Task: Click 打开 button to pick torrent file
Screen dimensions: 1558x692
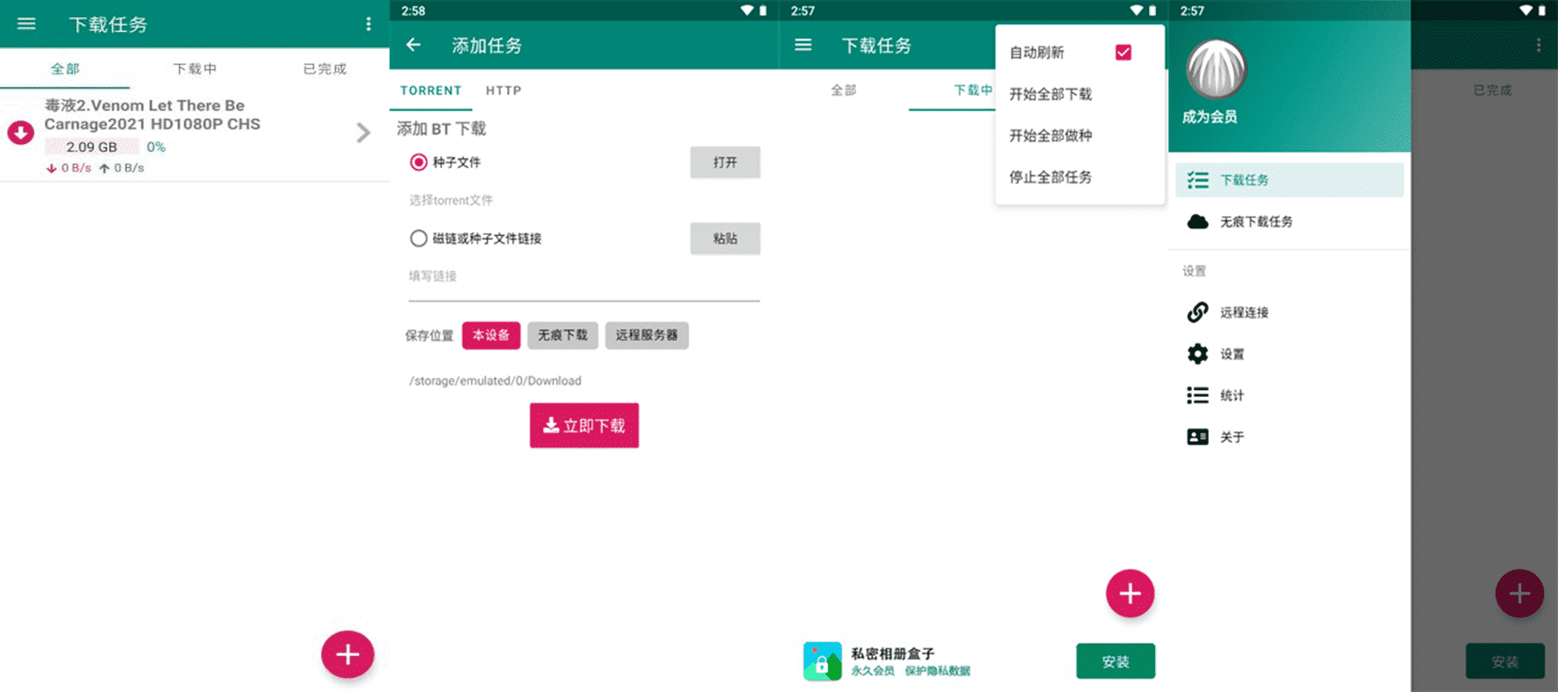Action: [724, 162]
